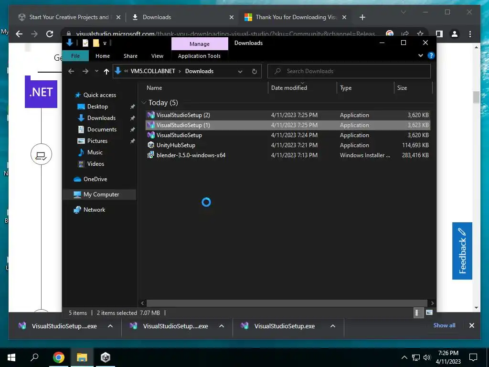Switch to large icons view layout icon
489x367 pixels.
pyautogui.click(x=429, y=313)
